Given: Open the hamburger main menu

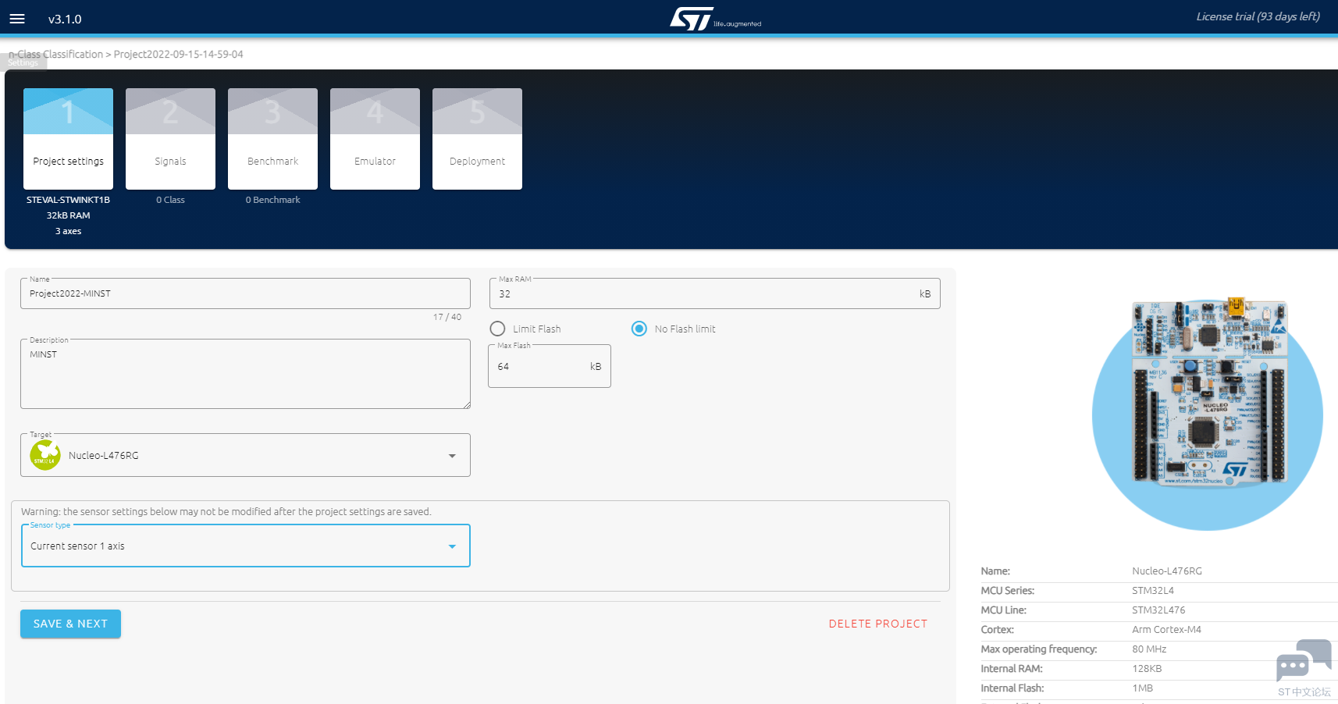Looking at the screenshot, I should (17, 19).
